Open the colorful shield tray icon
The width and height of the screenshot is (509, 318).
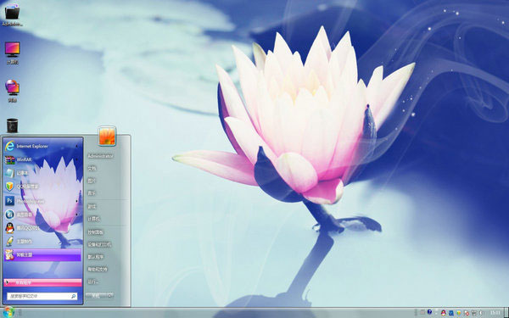pos(459,313)
